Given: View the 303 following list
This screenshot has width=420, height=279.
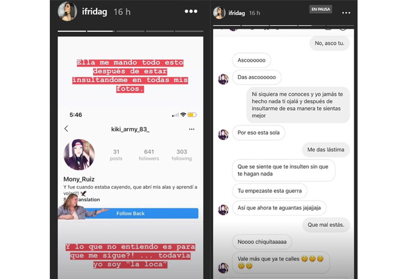Looking at the screenshot, I should (182, 155).
